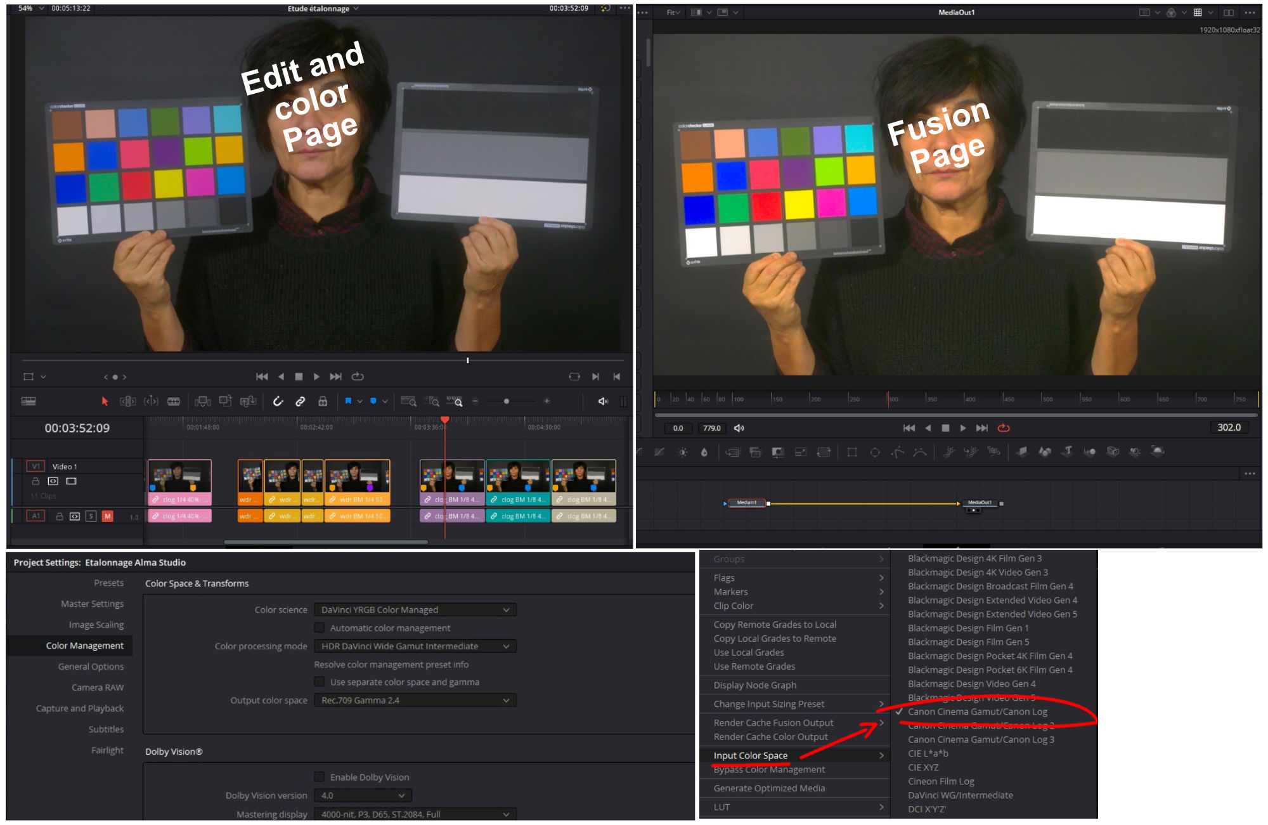Select Canon Cinema Gamut/Canon Log 3 option

[981, 739]
